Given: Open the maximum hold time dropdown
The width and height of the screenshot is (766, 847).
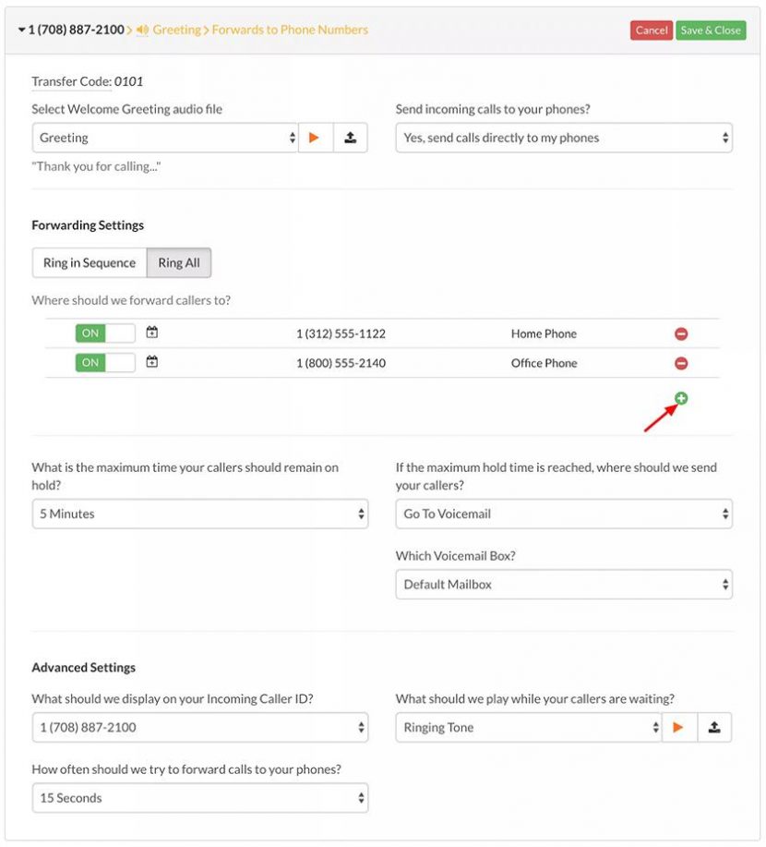Looking at the screenshot, I should (x=200, y=513).
